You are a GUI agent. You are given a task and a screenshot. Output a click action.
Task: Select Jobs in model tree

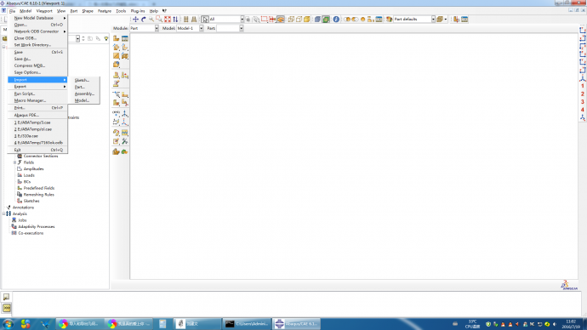coord(22,220)
